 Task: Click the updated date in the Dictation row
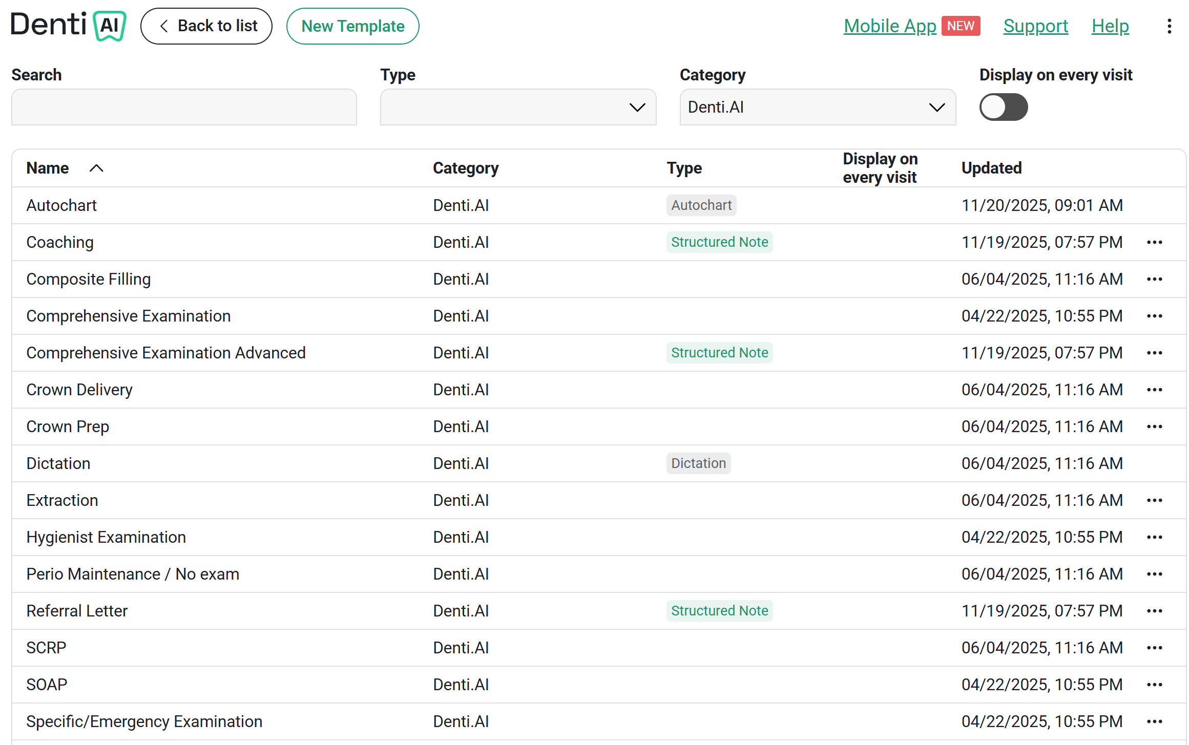point(1042,463)
